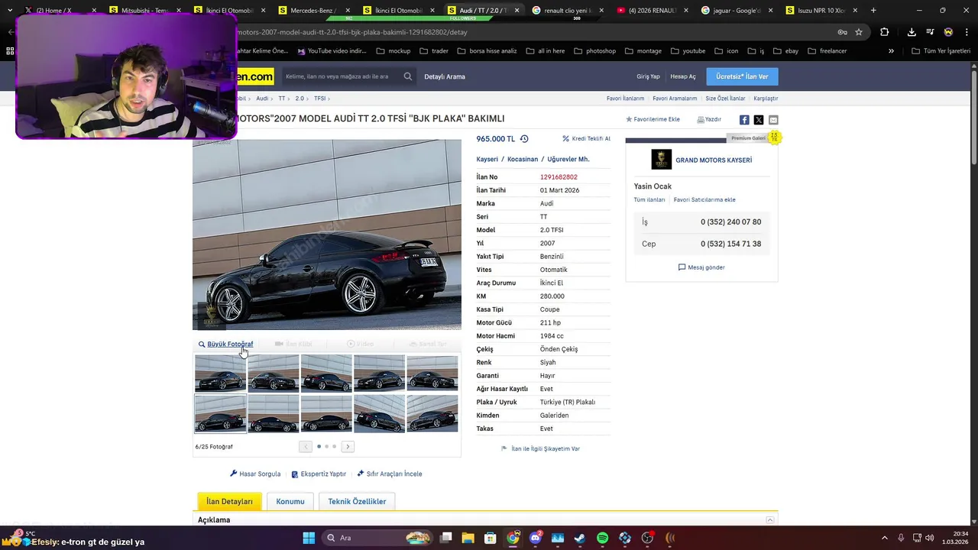978x550 pixels.
Task: Open Detaylı Arama advanced search
Action: (445, 76)
